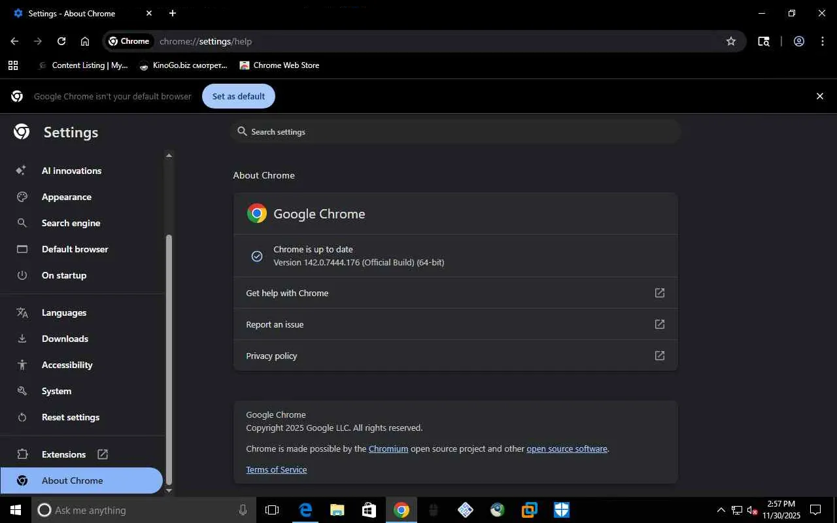Bookmark this page with the star icon
Viewport: 837px width, 523px height.
click(731, 41)
